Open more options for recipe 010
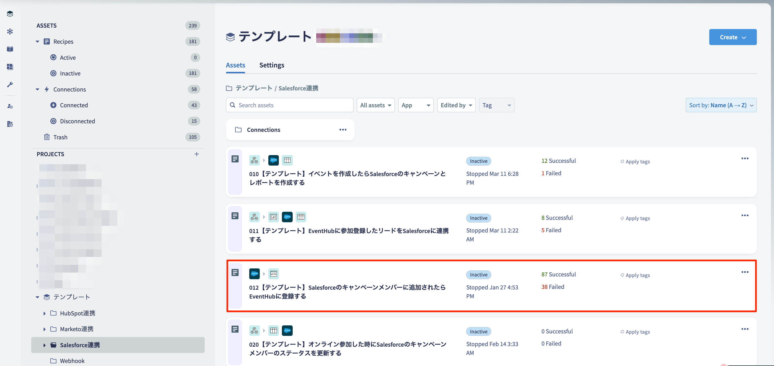Viewport: 774px width, 366px height. [745, 158]
